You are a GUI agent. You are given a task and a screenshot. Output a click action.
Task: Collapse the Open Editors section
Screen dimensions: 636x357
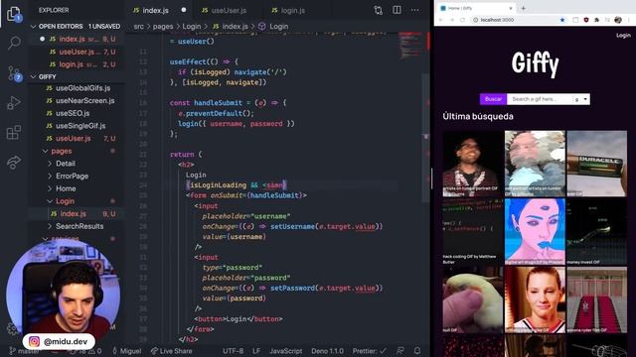point(77,27)
